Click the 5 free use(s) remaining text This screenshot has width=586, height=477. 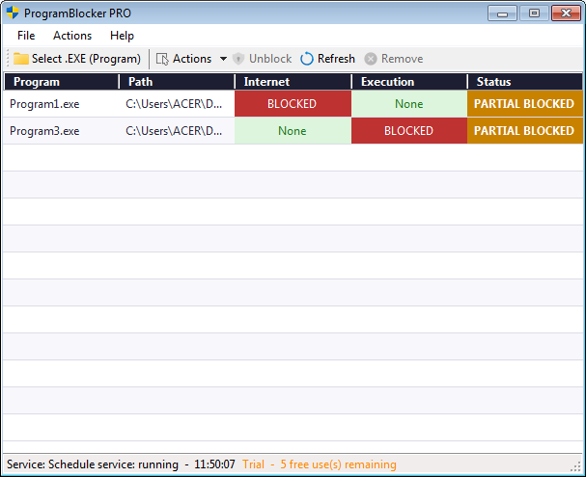[x=338, y=464]
